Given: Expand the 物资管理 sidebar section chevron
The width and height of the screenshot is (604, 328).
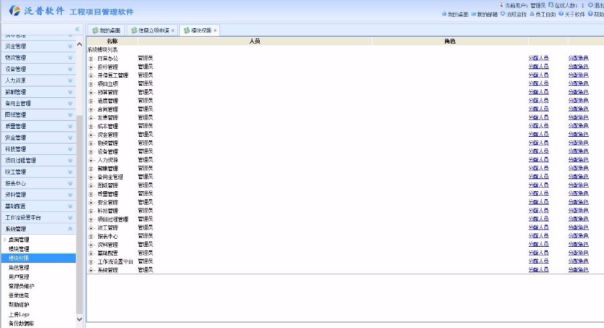Looking at the screenshot, I should (x=70, y=58).
